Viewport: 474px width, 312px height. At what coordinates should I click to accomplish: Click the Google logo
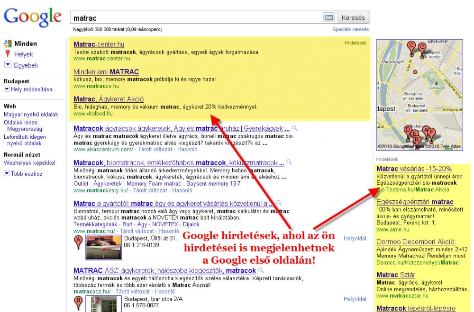(33, 17)
